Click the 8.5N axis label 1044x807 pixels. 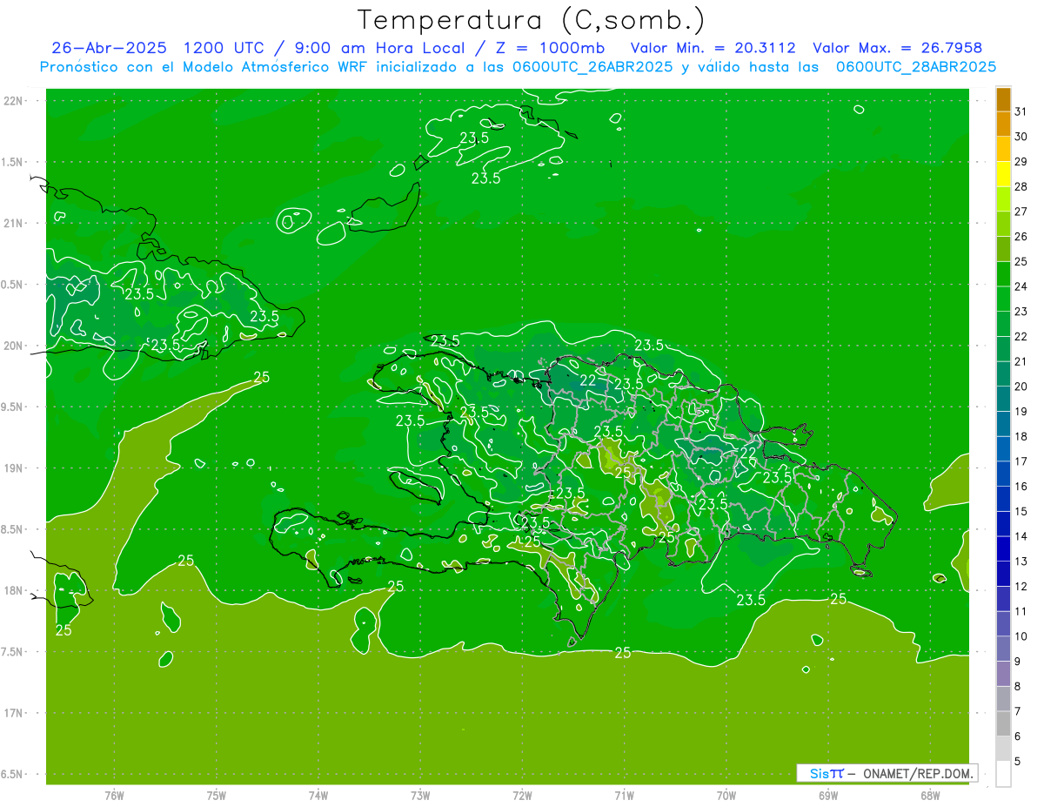(x=12, y=529)
